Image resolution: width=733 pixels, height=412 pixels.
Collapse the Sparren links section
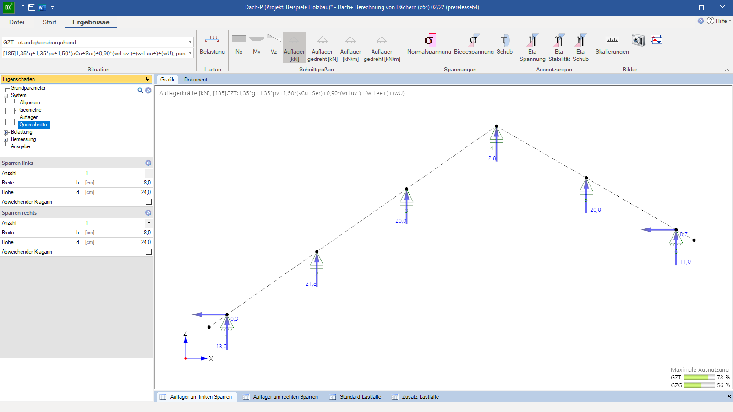[x=148, y=163]
